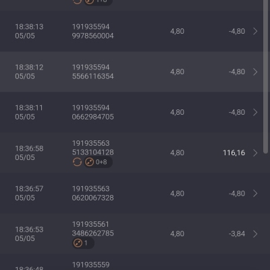Click compass badge icon labeled 0+8
This screenshot has width=270, height=270.
coord(98,162)
